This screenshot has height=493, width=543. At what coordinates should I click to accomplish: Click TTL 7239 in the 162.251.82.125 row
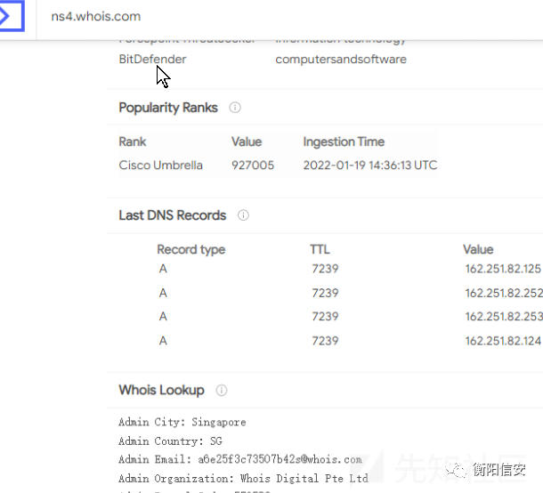pos(325,269)
